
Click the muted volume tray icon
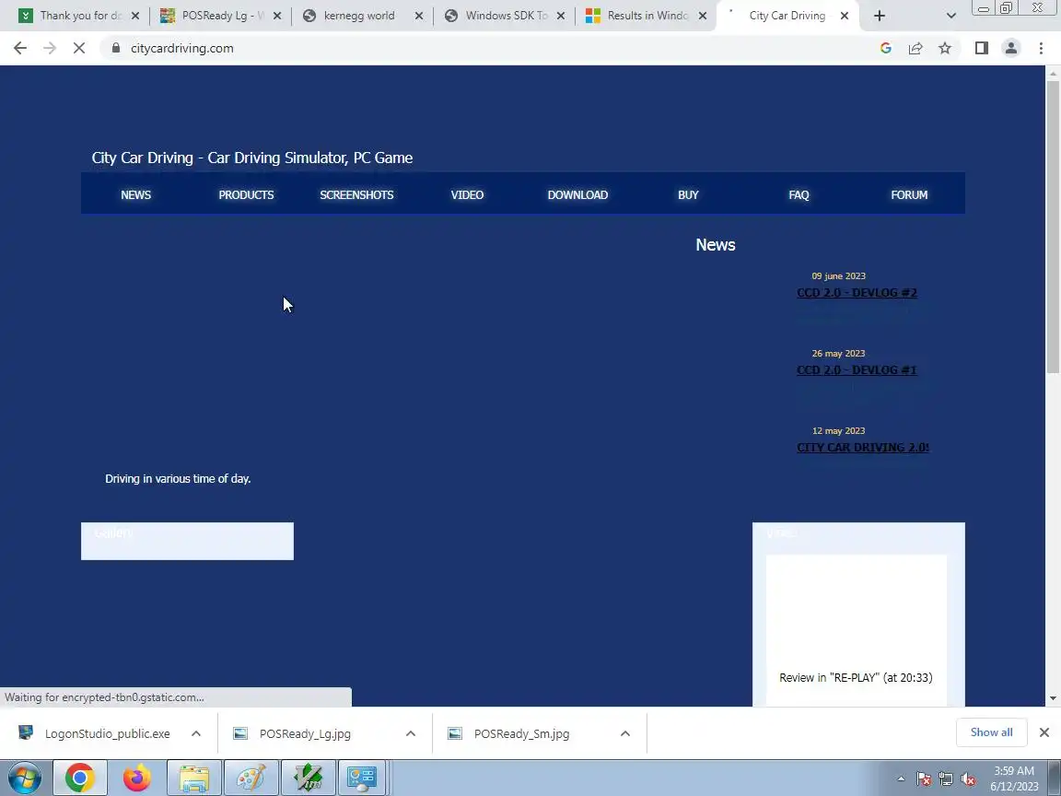click(x=968, y=779)
